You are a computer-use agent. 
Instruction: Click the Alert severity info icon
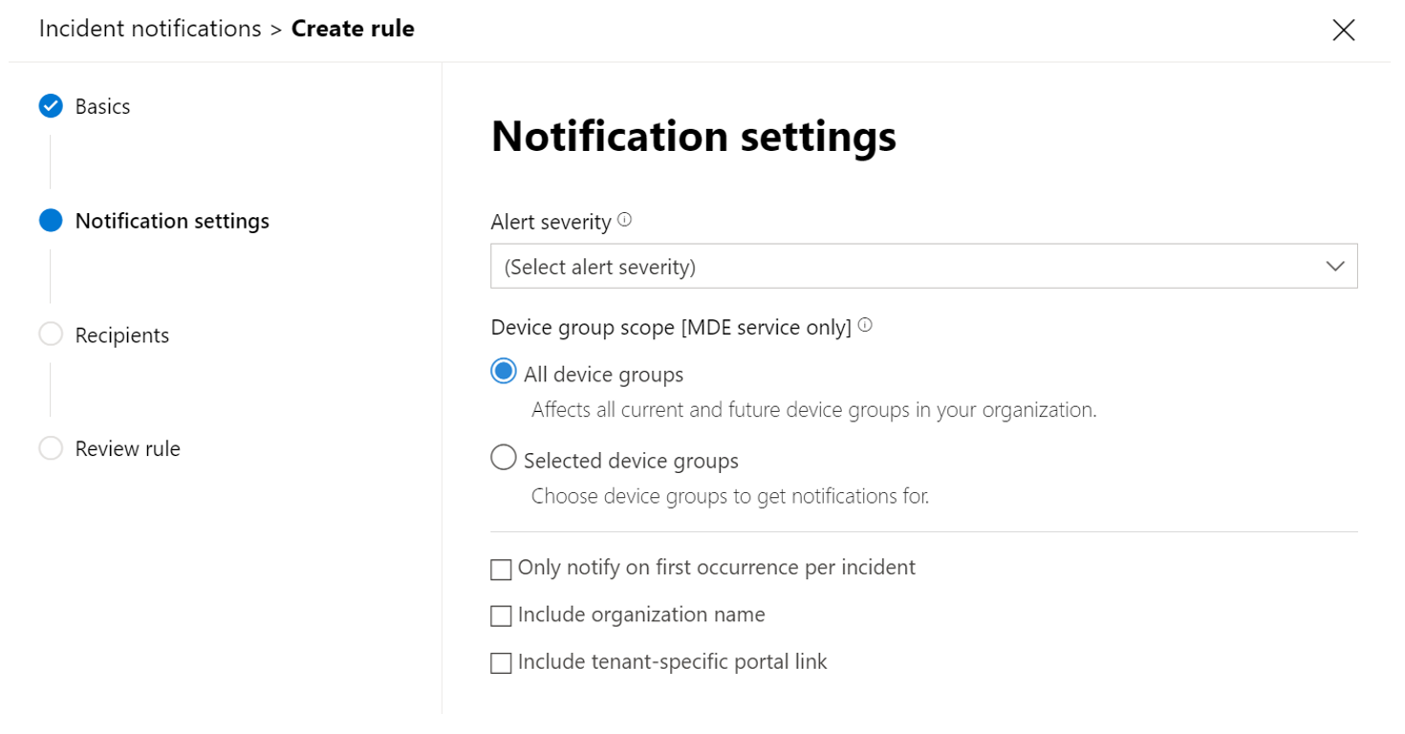(624, 218)
